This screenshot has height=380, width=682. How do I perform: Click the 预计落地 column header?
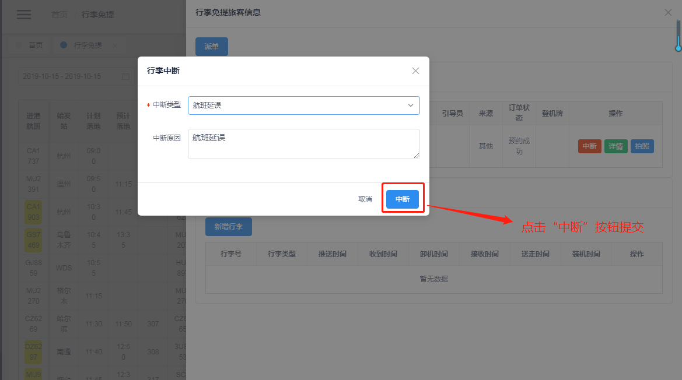[123, 121]
